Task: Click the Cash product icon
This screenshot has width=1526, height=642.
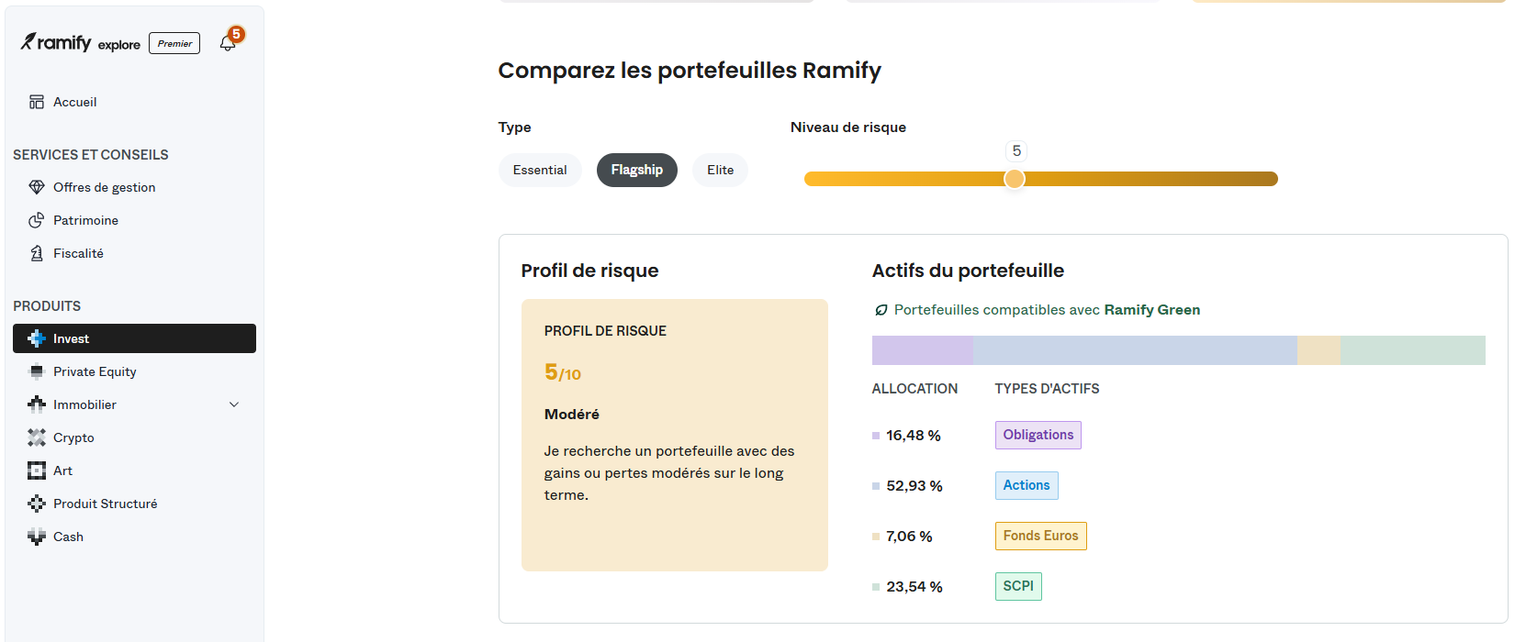Action: (37, 537)
